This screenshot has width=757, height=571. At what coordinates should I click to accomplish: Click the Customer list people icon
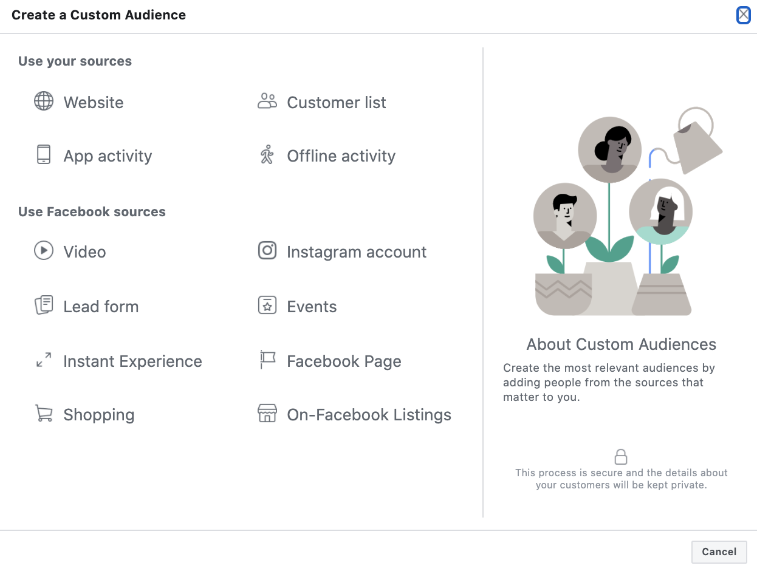pos(267,101)
